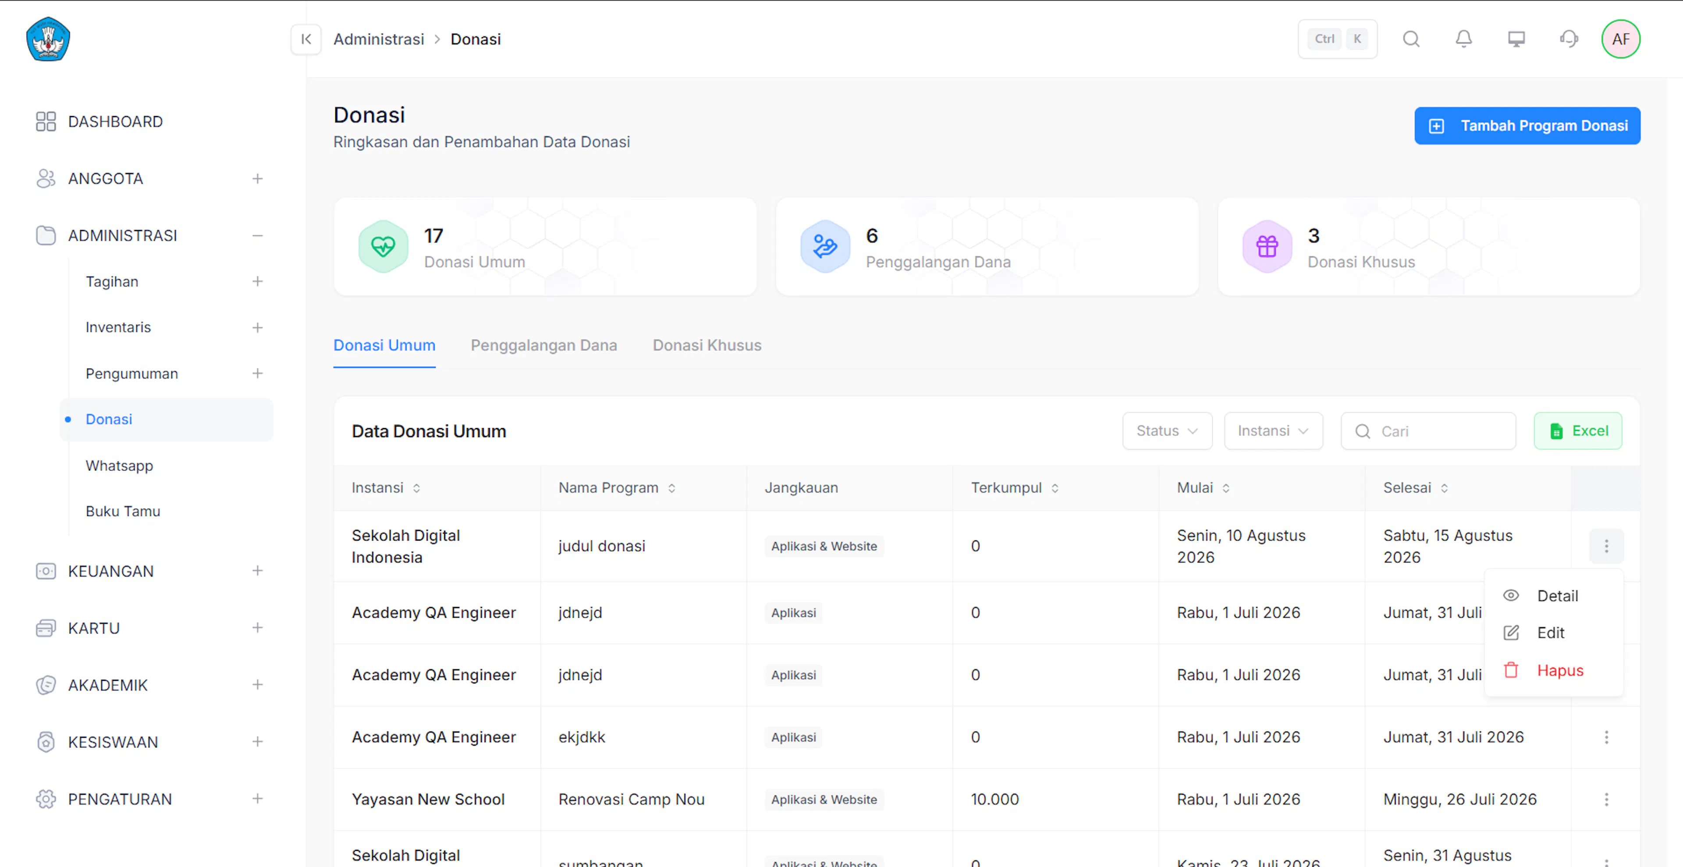Click the monitor display icon in header
The width and height of the screenshot is (1683, 867).
(1516, 39)
